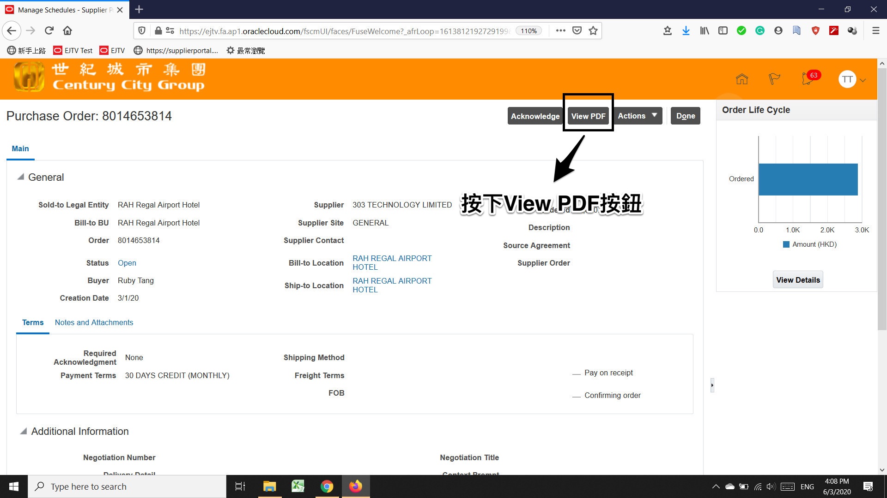
Task: Open the Windows Start menu
Action: (14, 486)
